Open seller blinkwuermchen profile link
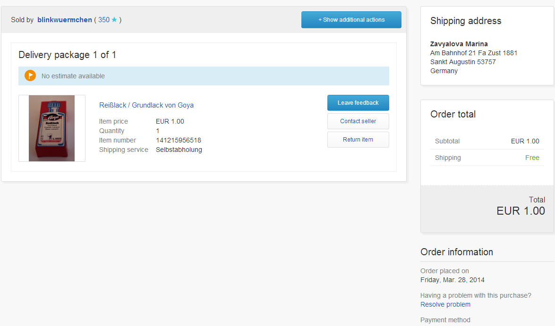The height and width of the screenshot is (326, 555). pyautogui.click(x=65, y=20)
